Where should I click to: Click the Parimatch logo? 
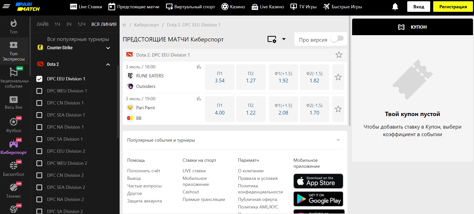[x=28, y=7]
